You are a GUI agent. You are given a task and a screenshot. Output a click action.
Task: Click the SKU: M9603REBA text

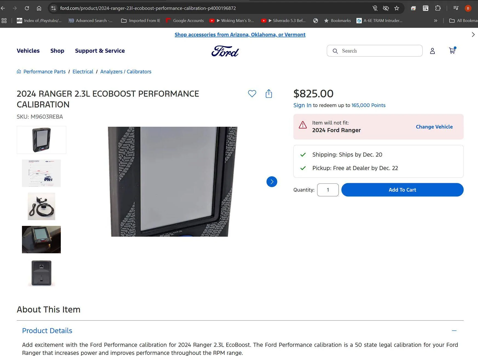click(40, 117)
